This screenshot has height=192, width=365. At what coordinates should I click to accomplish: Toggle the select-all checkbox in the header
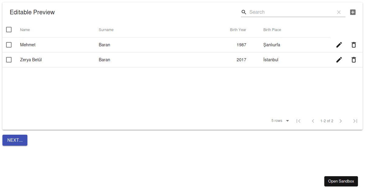9,30
